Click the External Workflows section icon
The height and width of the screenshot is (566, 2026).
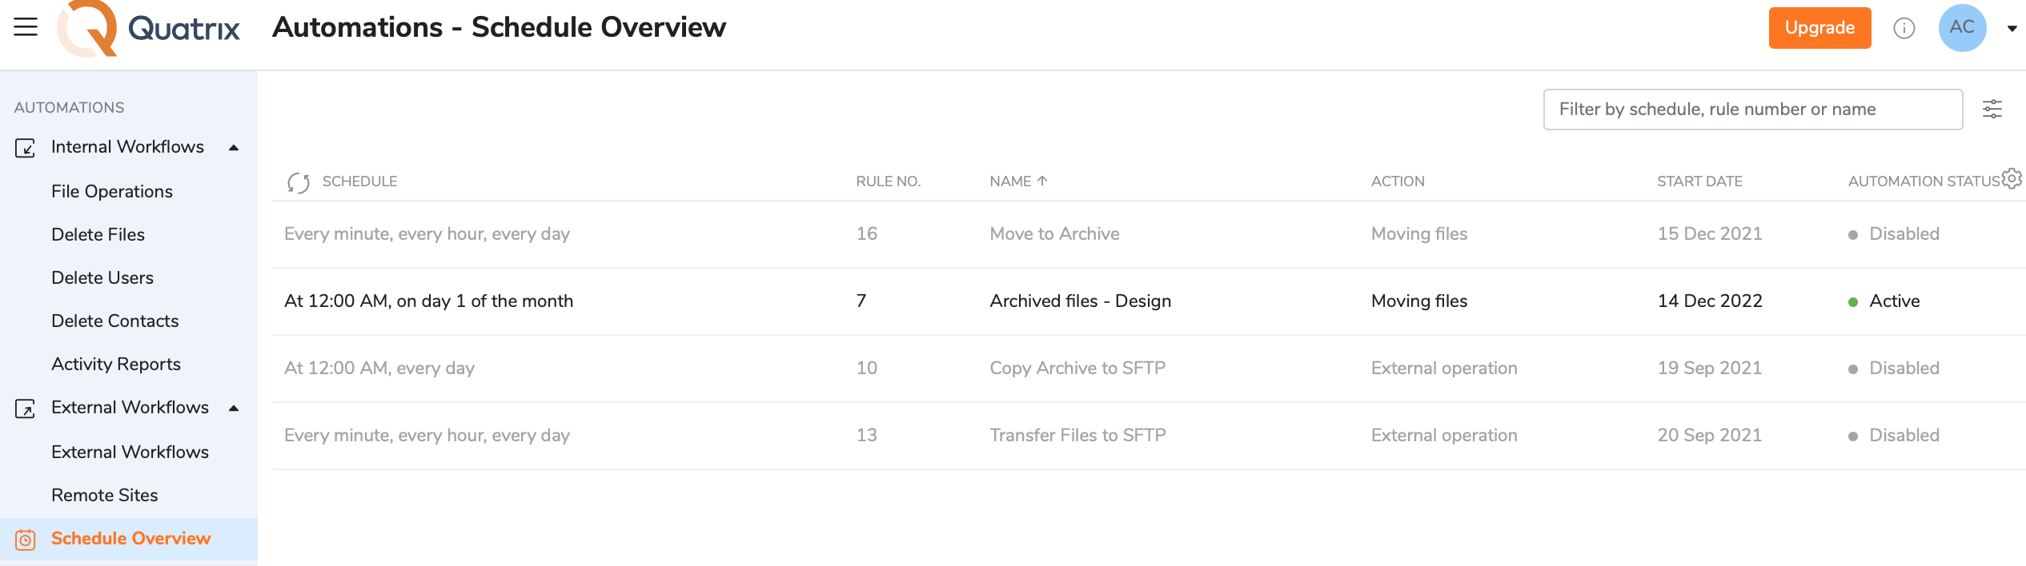pos(26,409)
